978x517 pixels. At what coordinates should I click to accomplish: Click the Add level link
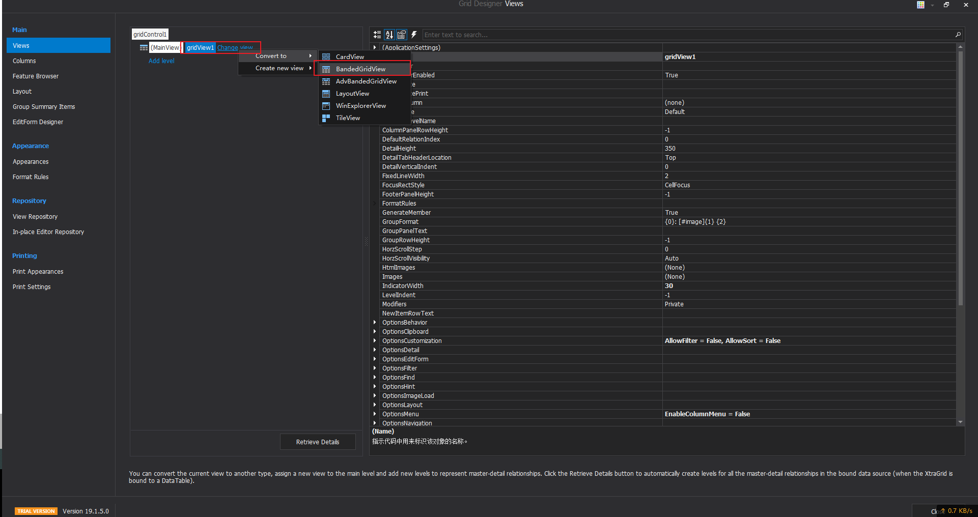pyautogui.click(x=161, y=61)
